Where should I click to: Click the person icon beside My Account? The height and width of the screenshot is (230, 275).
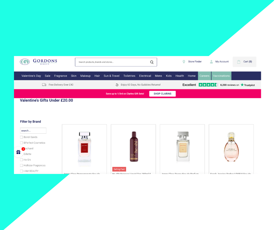click(211, 62)
